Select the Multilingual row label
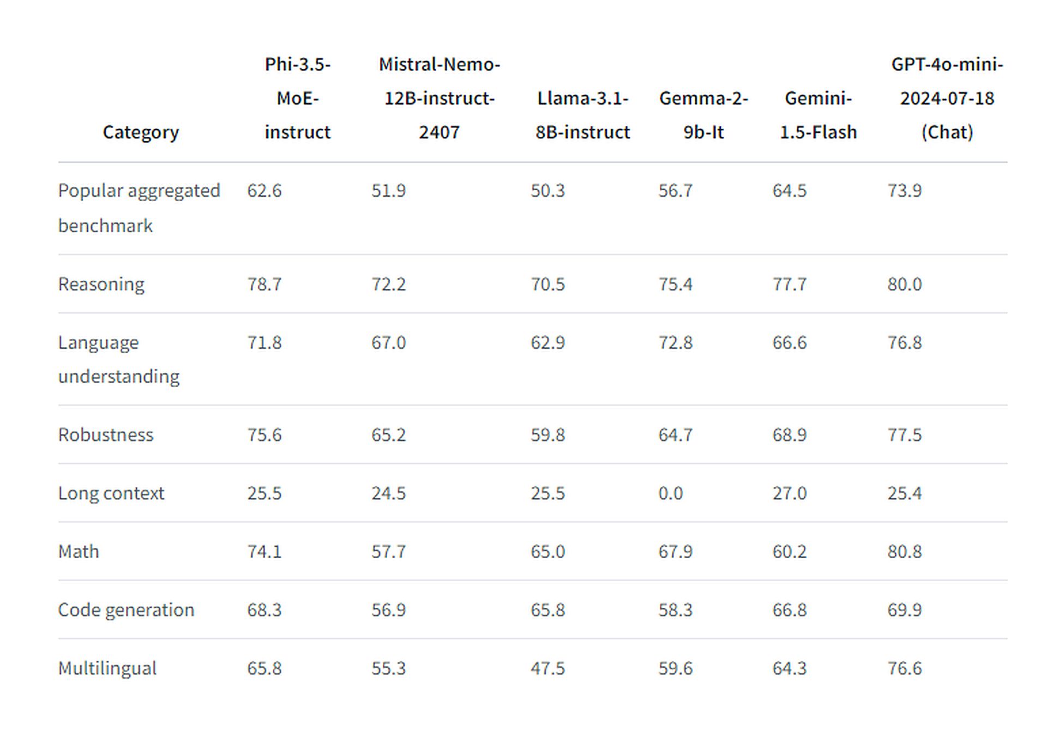The image size is (1047, 737). point(107,668)
